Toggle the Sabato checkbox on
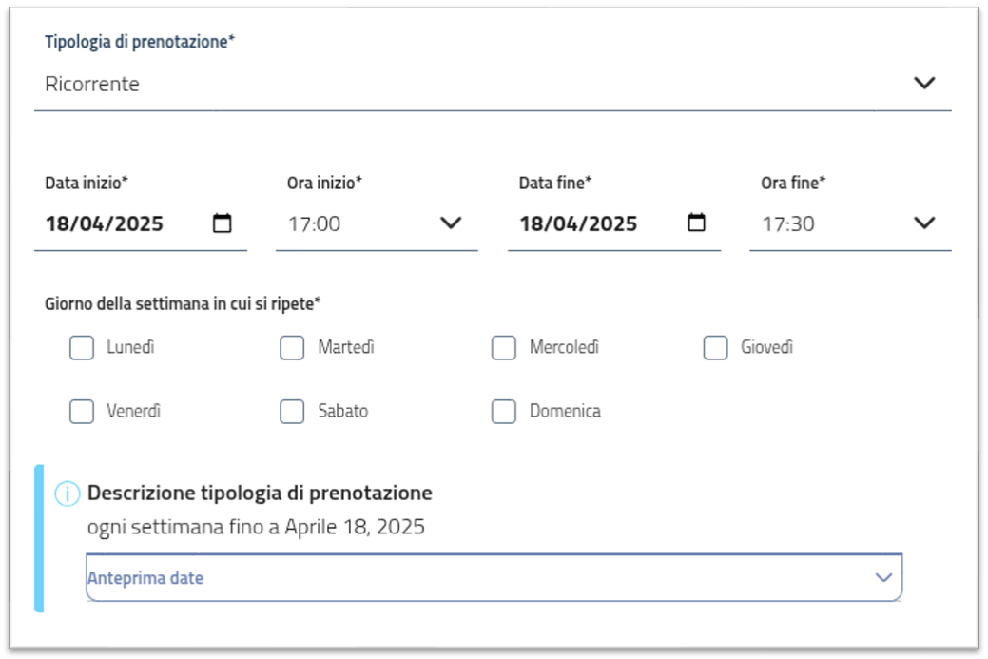Image resolution: width=988 pixels, height=659 pixels. [x=291, y=411]
